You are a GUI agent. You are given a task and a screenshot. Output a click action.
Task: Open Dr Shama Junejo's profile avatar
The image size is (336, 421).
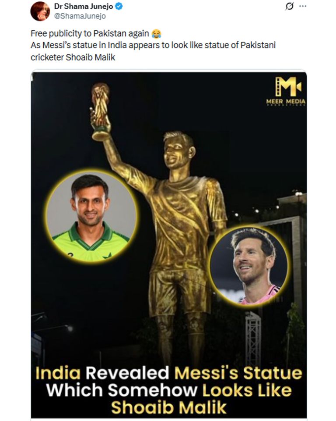[40, 11]
